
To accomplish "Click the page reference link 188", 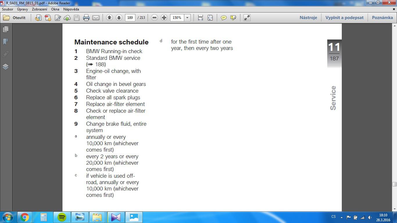I will point(96,64).
